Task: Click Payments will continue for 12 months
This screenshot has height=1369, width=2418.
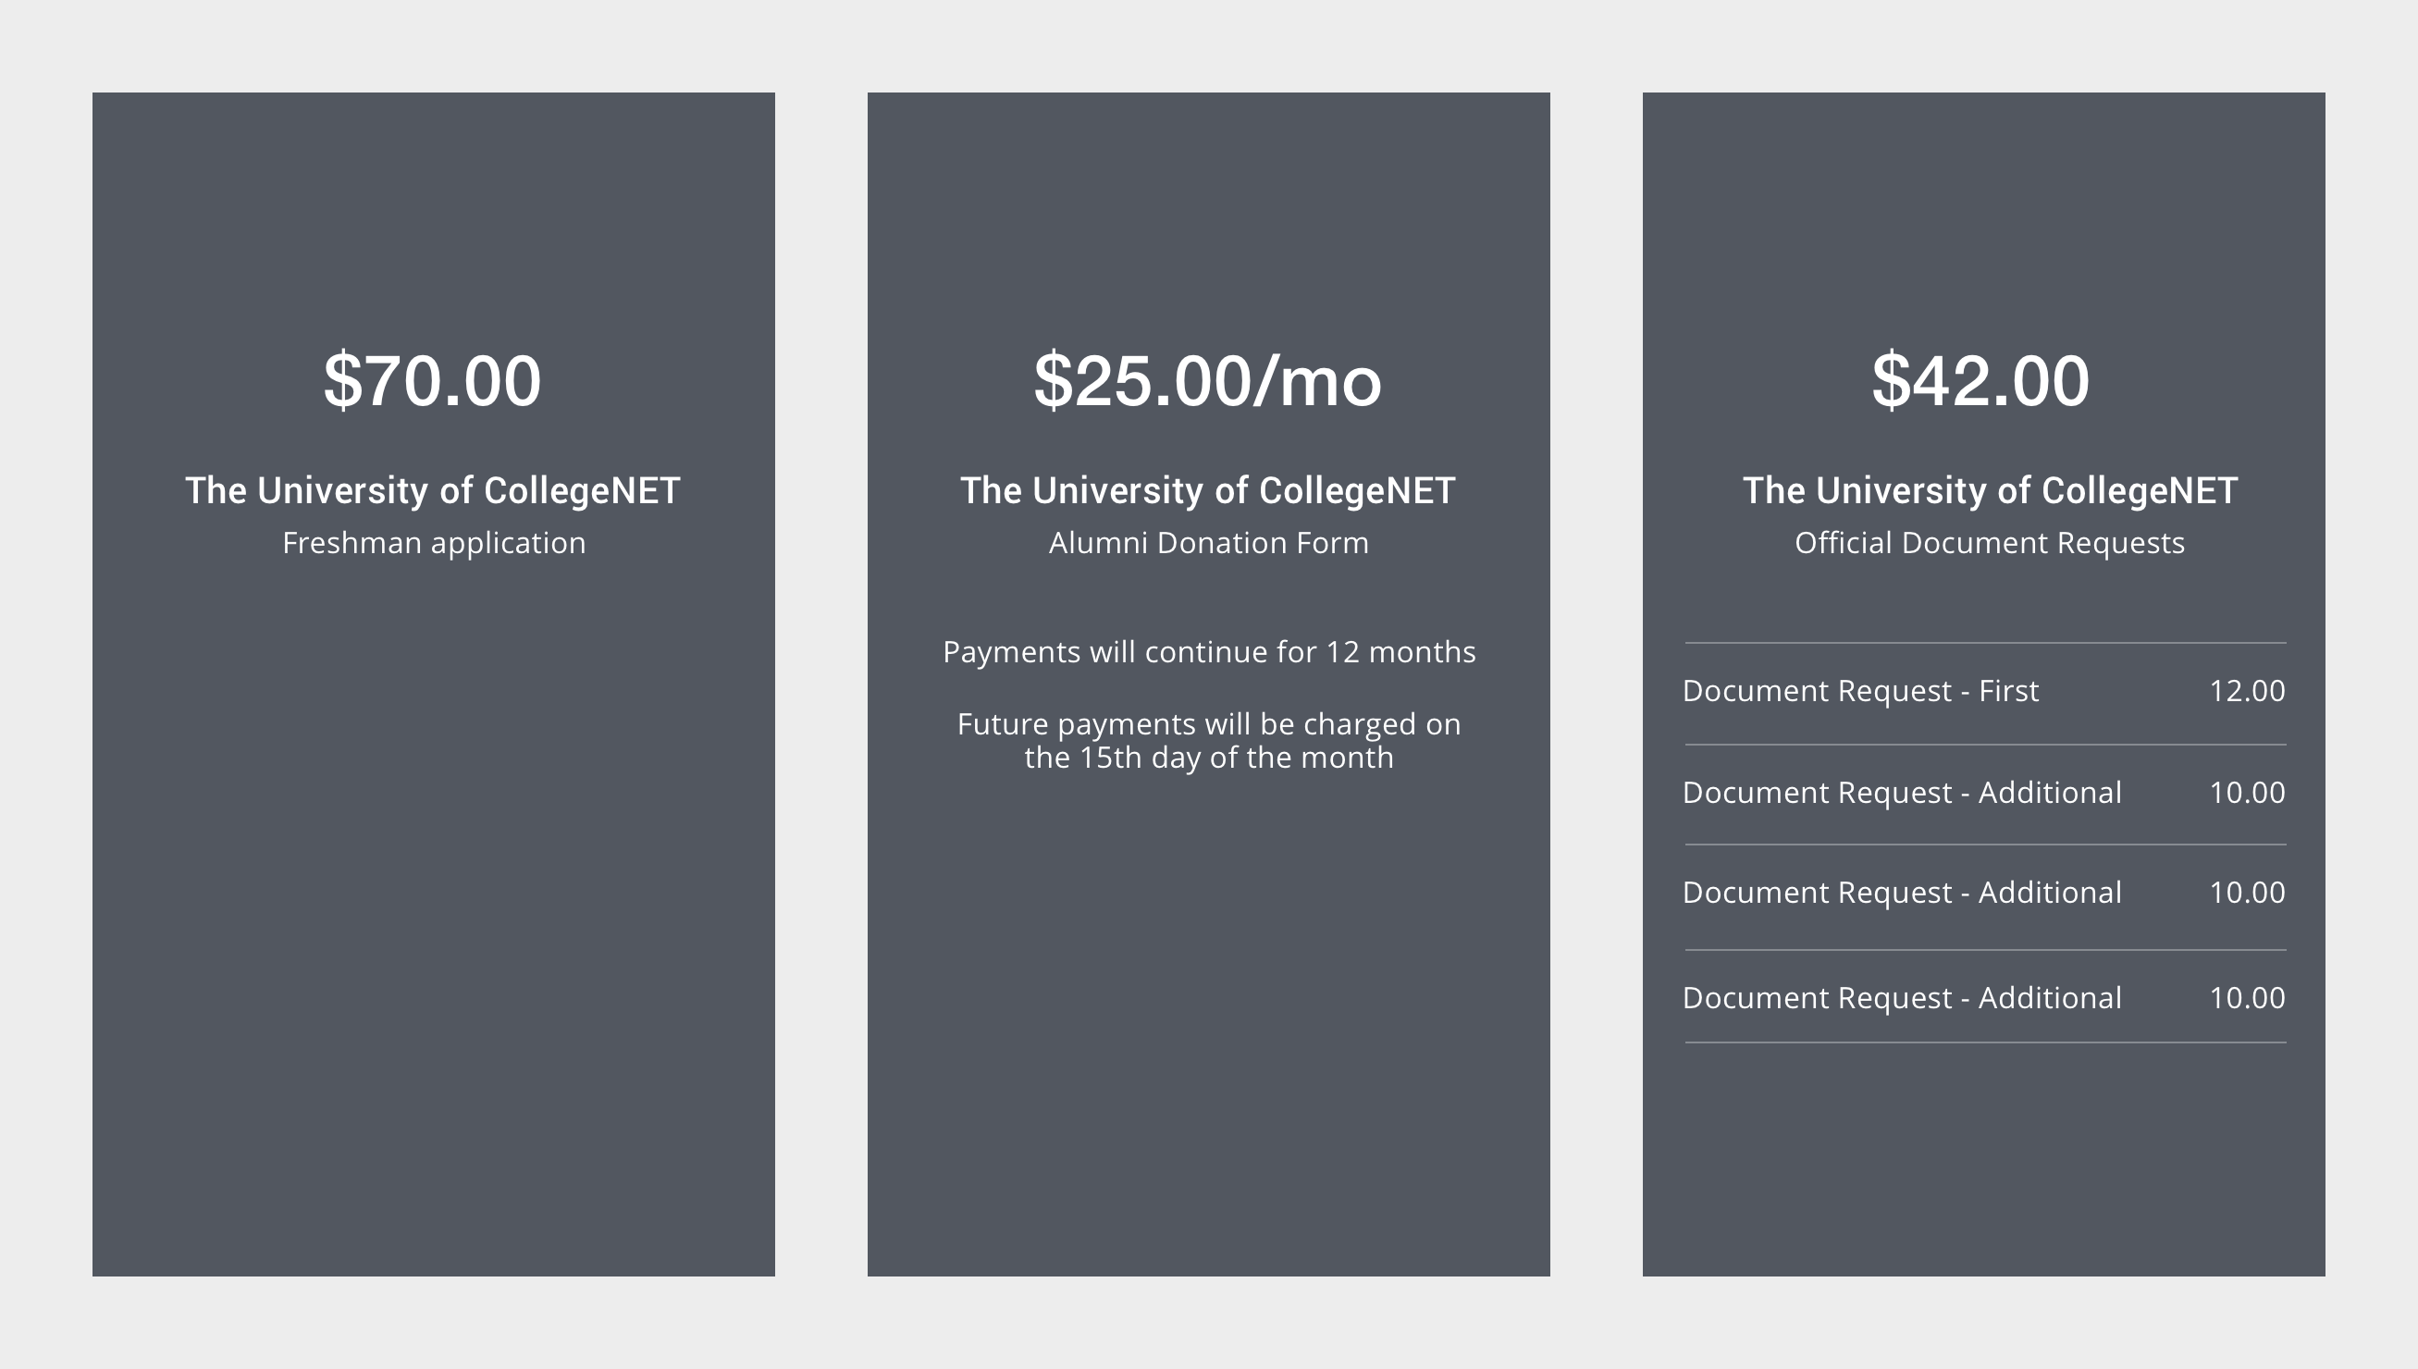Action: 1209,652
